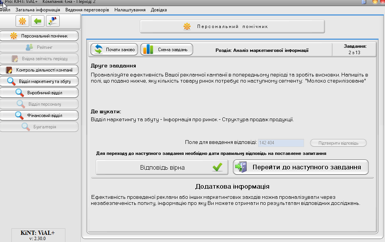Click the green checkmark icon
This screenshot has height=242, width=385.
coord(217,167)
